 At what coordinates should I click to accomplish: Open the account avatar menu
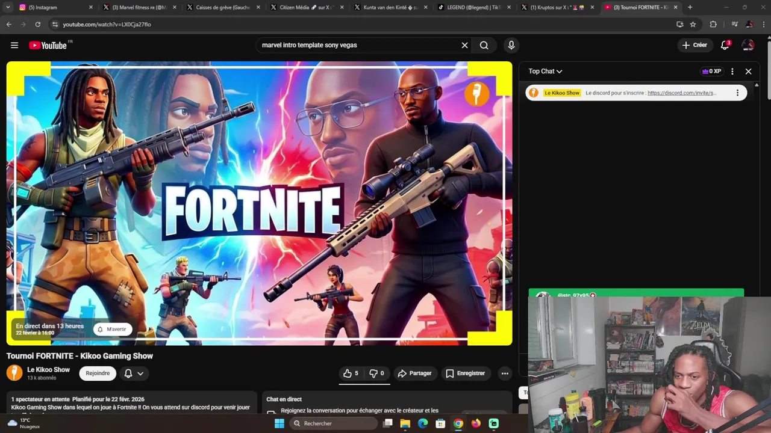748,45
